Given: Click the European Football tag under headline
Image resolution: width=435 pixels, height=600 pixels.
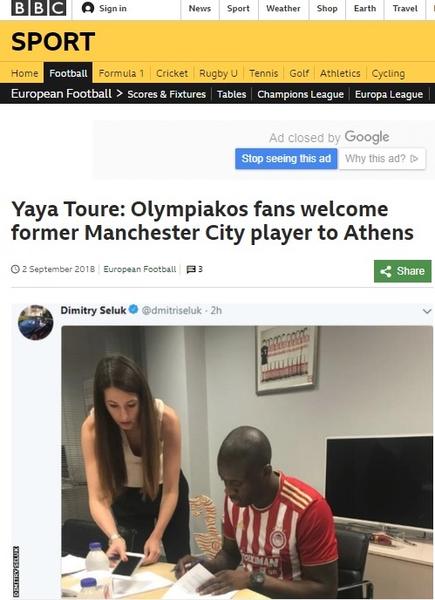Looking at the screenshot, I should pyautogui.click(x=139, y=269).
